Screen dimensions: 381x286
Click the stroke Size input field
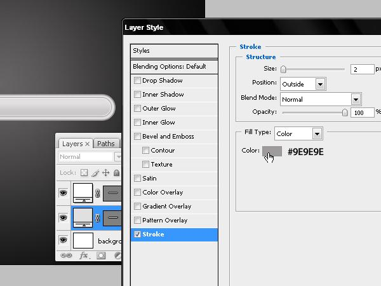pos(363,69)
